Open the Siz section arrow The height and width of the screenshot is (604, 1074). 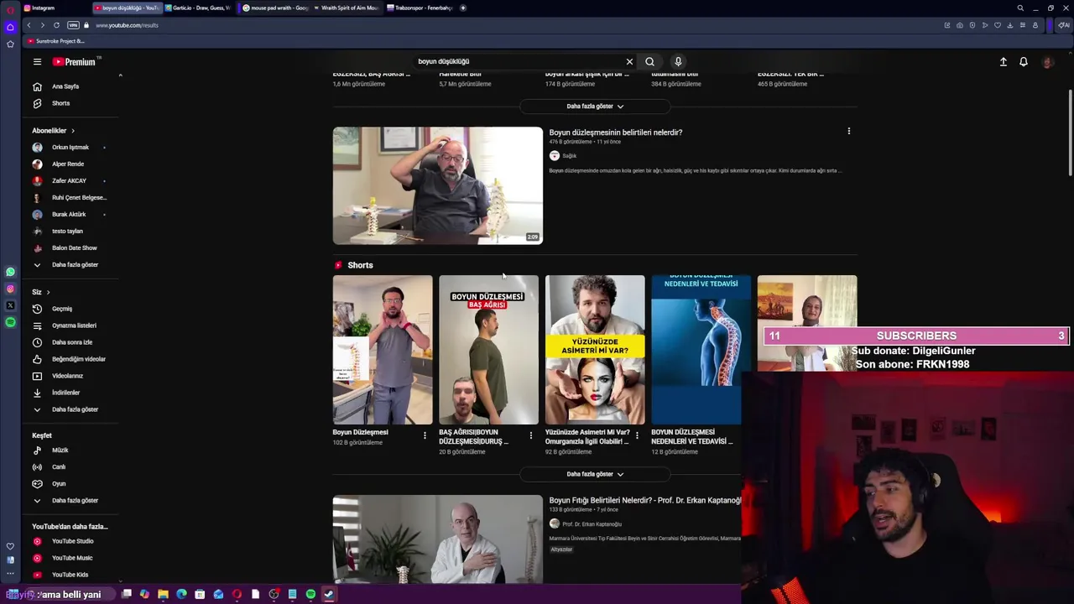click(x=48, y=292)
